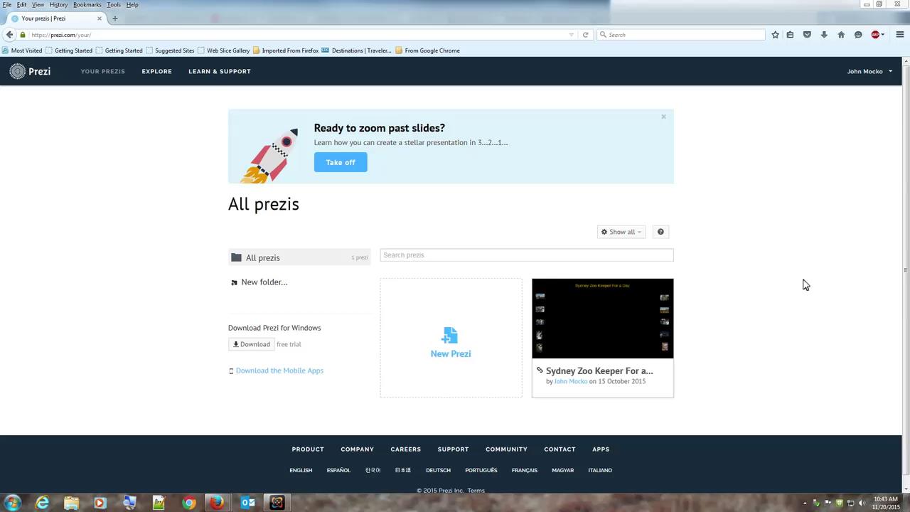Click the Firefox Search box

point(680,35)
